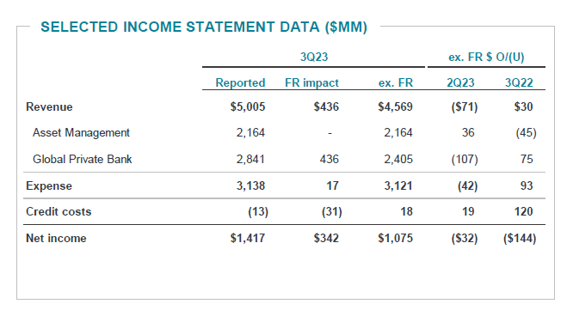
Task: Select the Asset Management row label
Action: click(81, 133)
